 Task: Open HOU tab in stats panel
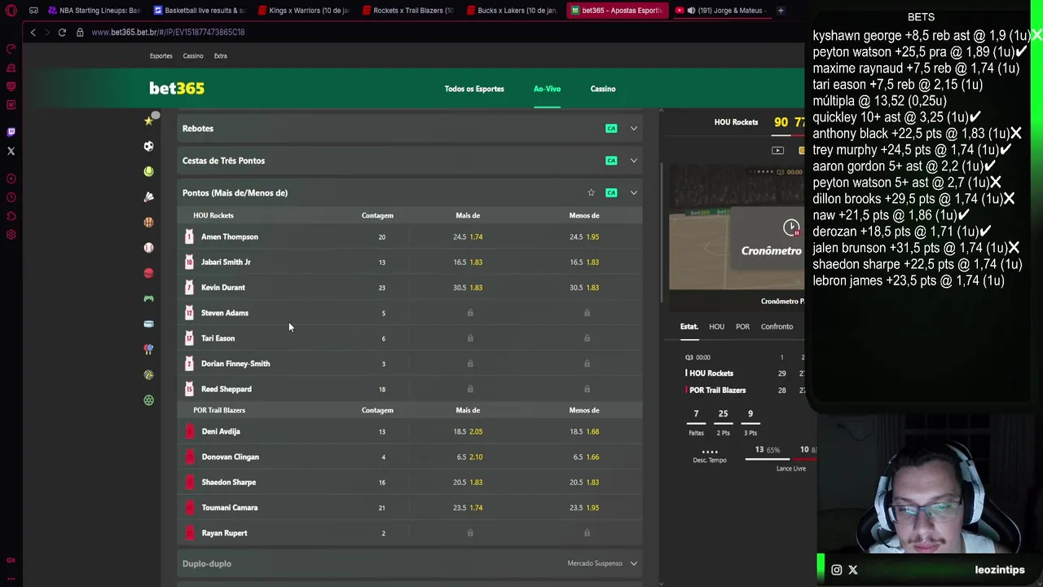pyautogui.click(x=716, y=326)
